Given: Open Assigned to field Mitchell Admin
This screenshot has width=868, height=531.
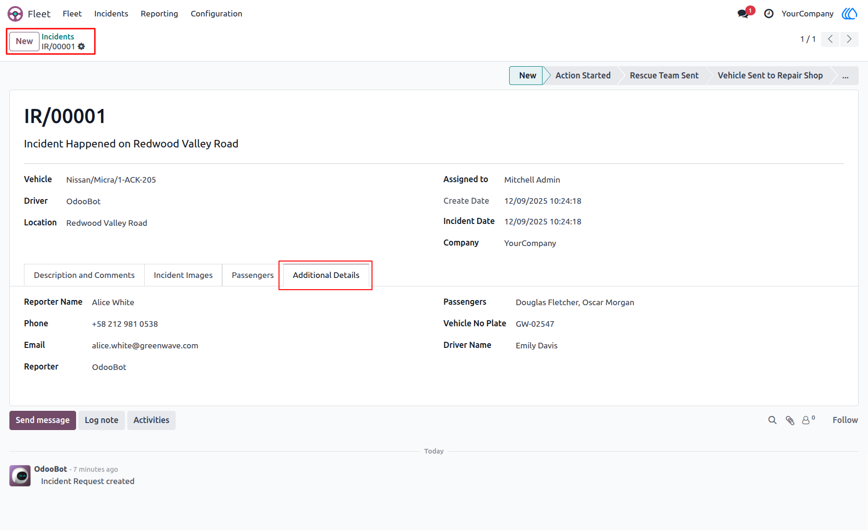Looking at the screenshot, I should click(x=532, y=180).
